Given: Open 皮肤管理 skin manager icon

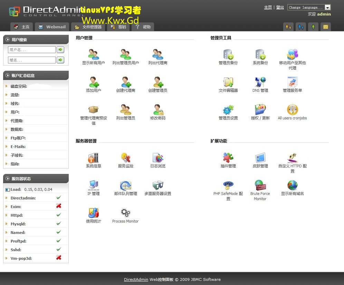Looking at the screenshot, I should [x=260, y=157].
